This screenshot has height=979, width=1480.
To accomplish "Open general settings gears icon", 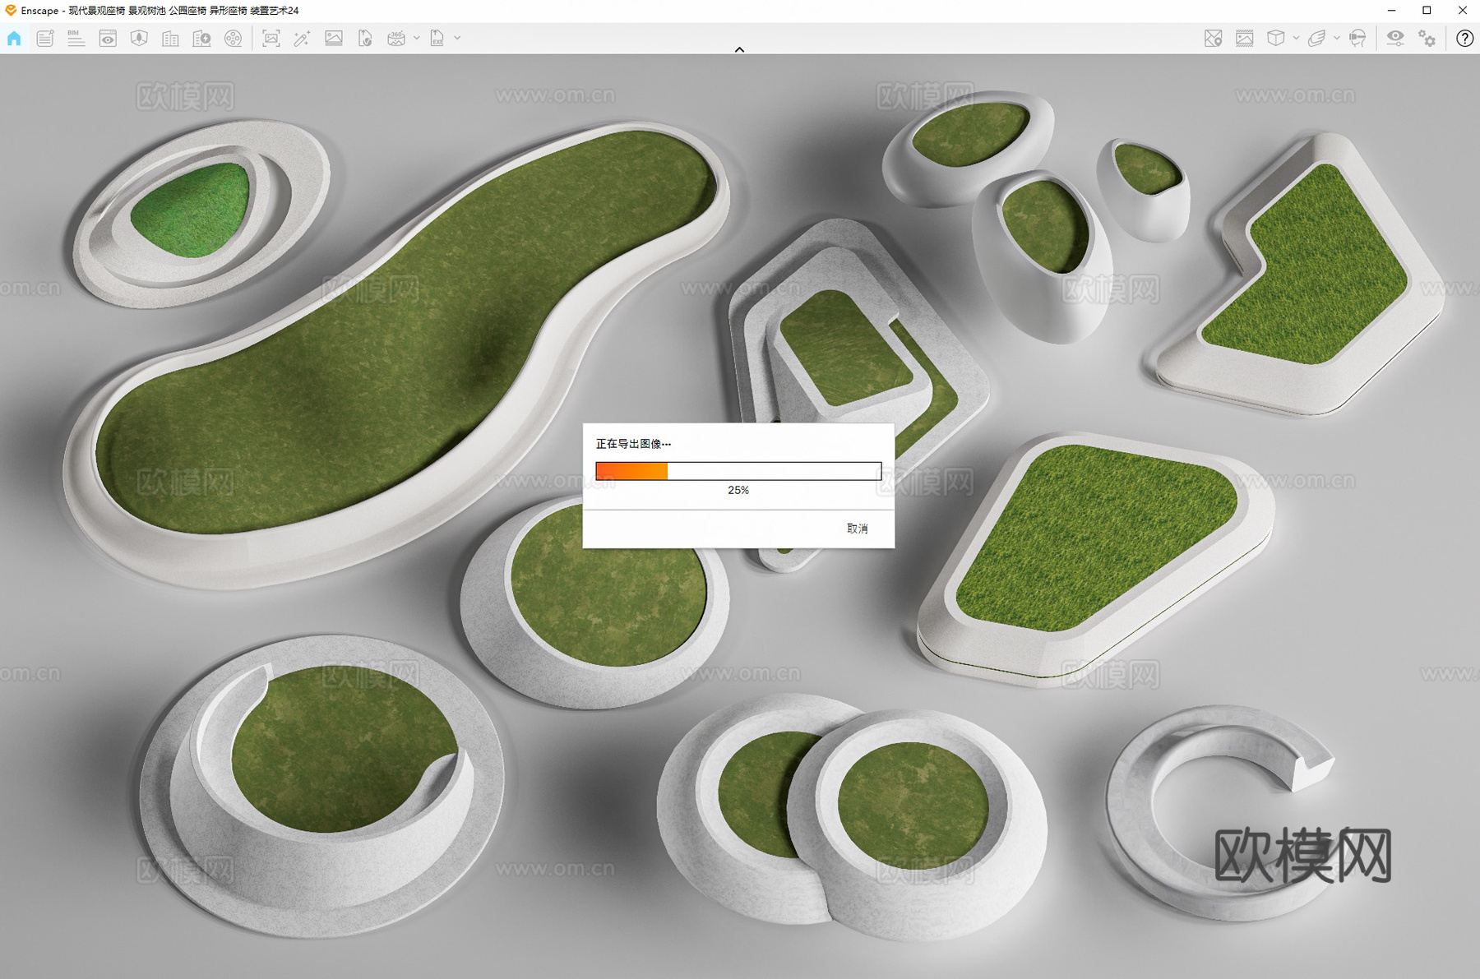I will [1427, 38].
